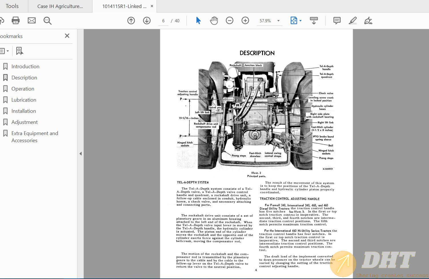
Task: Click the cloud upload icon
Action: [2, 21]
